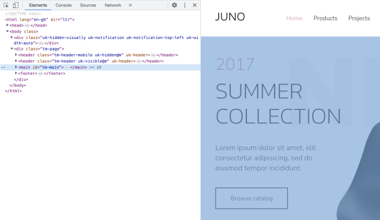380x220 pixels.
Task: Open the Products navigation link
Action: (325, 18)
